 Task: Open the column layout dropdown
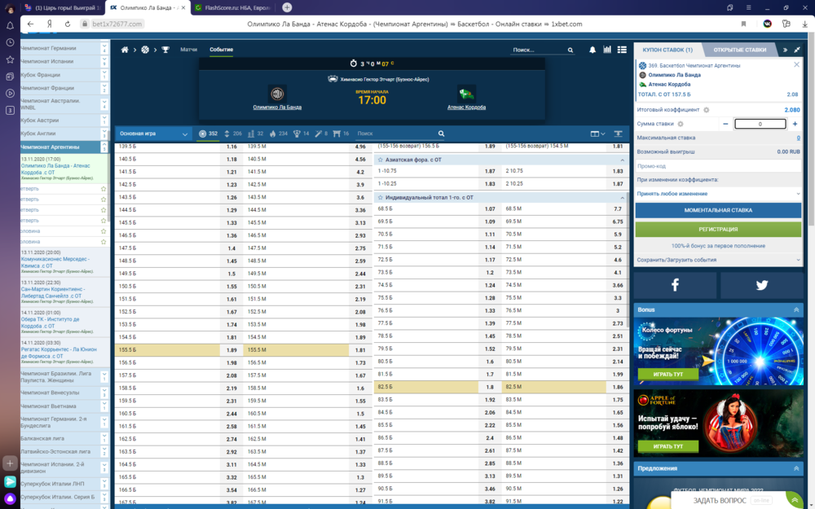[x=597, y=134]
